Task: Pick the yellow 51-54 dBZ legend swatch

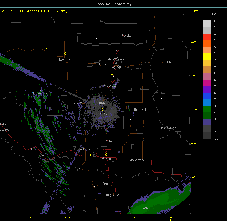Action: 207,57
